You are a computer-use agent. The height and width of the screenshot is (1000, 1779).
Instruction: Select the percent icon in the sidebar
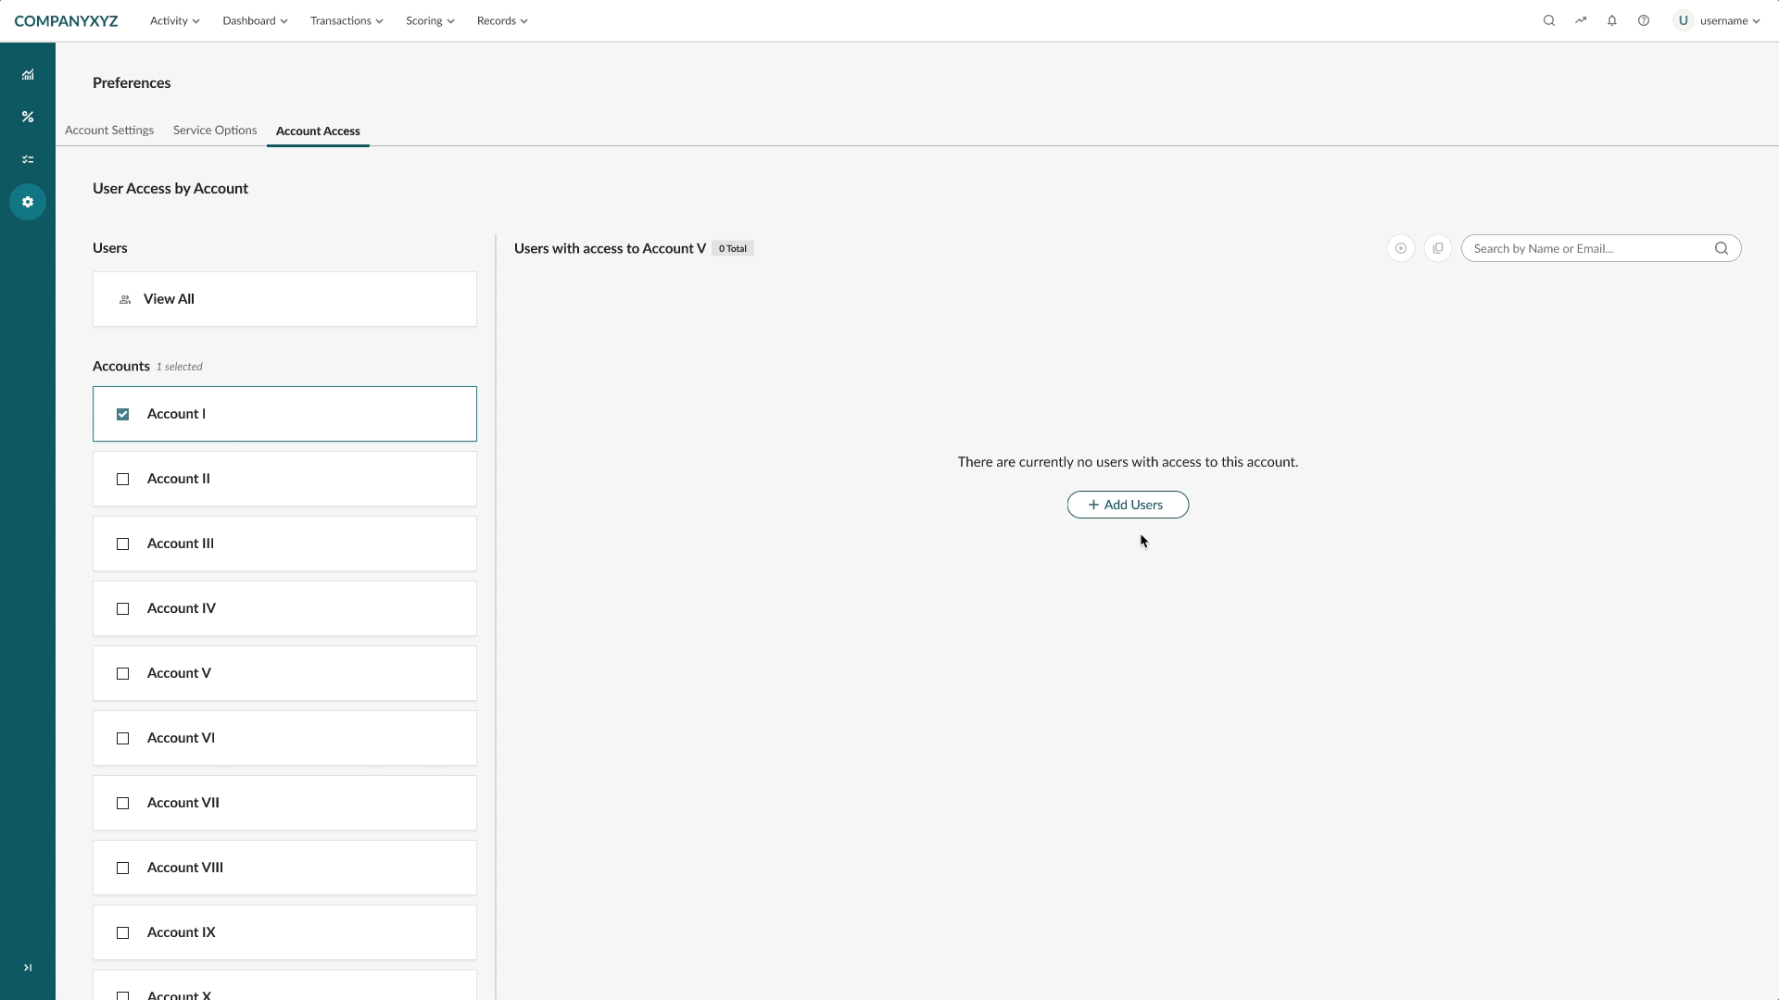coord(28,117)
